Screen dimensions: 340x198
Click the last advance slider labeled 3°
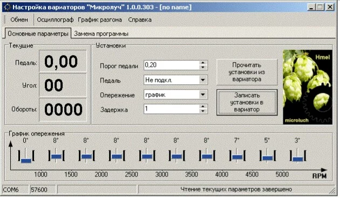[298, 156]
